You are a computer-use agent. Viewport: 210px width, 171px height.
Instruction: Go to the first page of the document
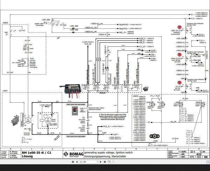pos(73,162)
